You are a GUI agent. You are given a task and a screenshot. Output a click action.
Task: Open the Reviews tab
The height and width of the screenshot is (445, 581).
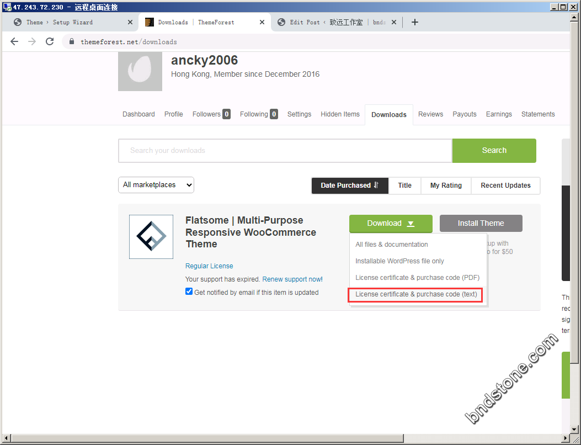430,114
